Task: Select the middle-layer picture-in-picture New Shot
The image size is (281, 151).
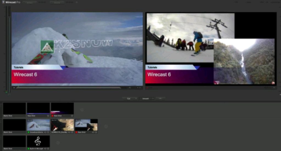Action: click(x=86, y=125)
